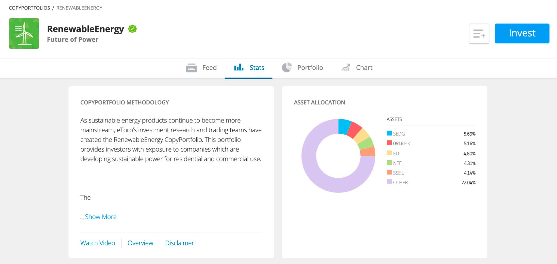Click the orange SSE.L donut segment
The image size is (557, 264).
pos(368,151)
